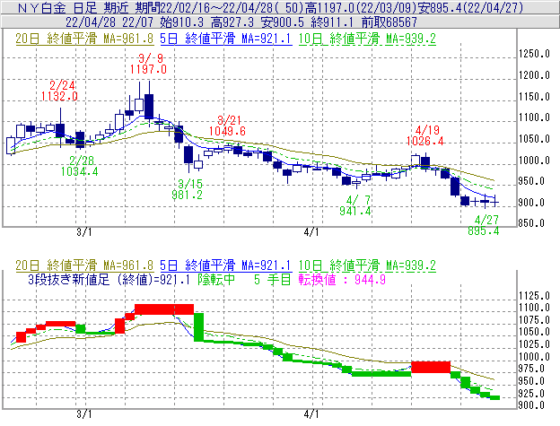Select the 4/7 low label 941.4
Screen dimensions: 560x426
click(x=357, y=211)
